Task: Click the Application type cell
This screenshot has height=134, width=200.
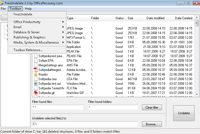Action: point(74,47)
